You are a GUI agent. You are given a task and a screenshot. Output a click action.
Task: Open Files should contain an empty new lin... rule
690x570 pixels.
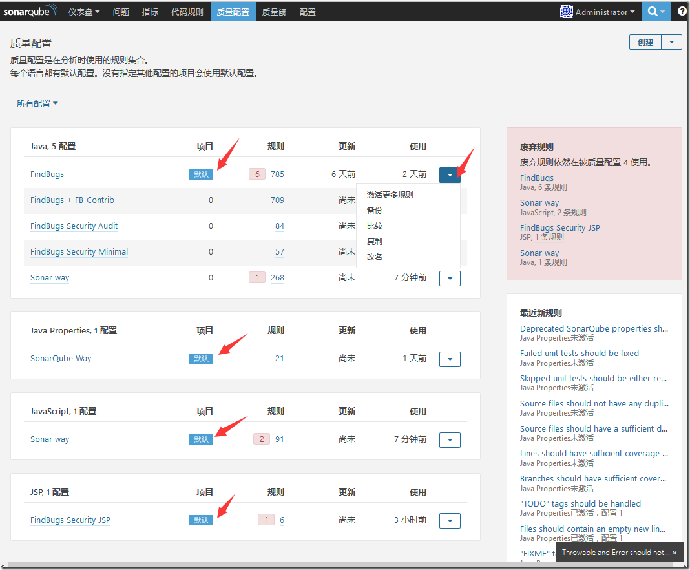click(592, 529)
